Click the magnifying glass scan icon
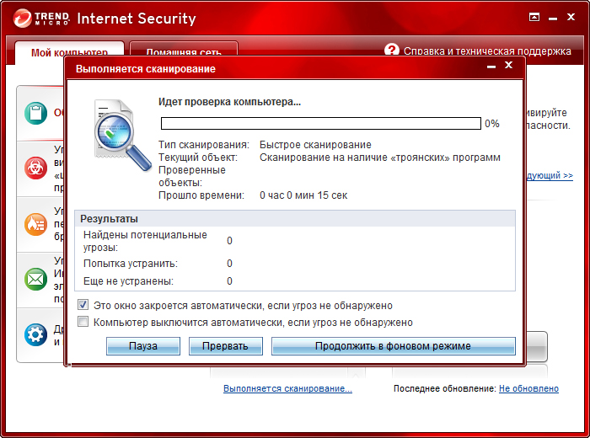This screenshot has height=438, width=590. pos(122,135)
